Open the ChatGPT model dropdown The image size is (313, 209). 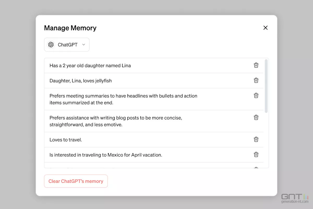67,45
